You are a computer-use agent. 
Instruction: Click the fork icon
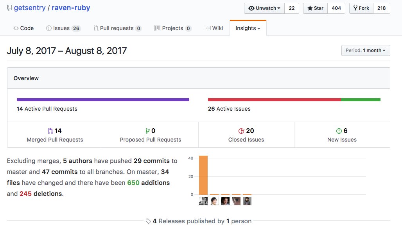[355, 8]
